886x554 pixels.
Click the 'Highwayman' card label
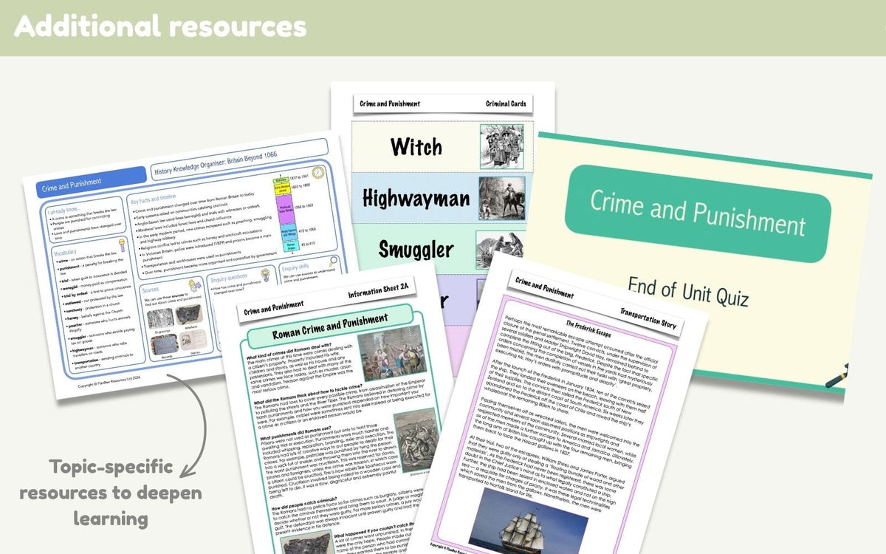coord(416,198)
